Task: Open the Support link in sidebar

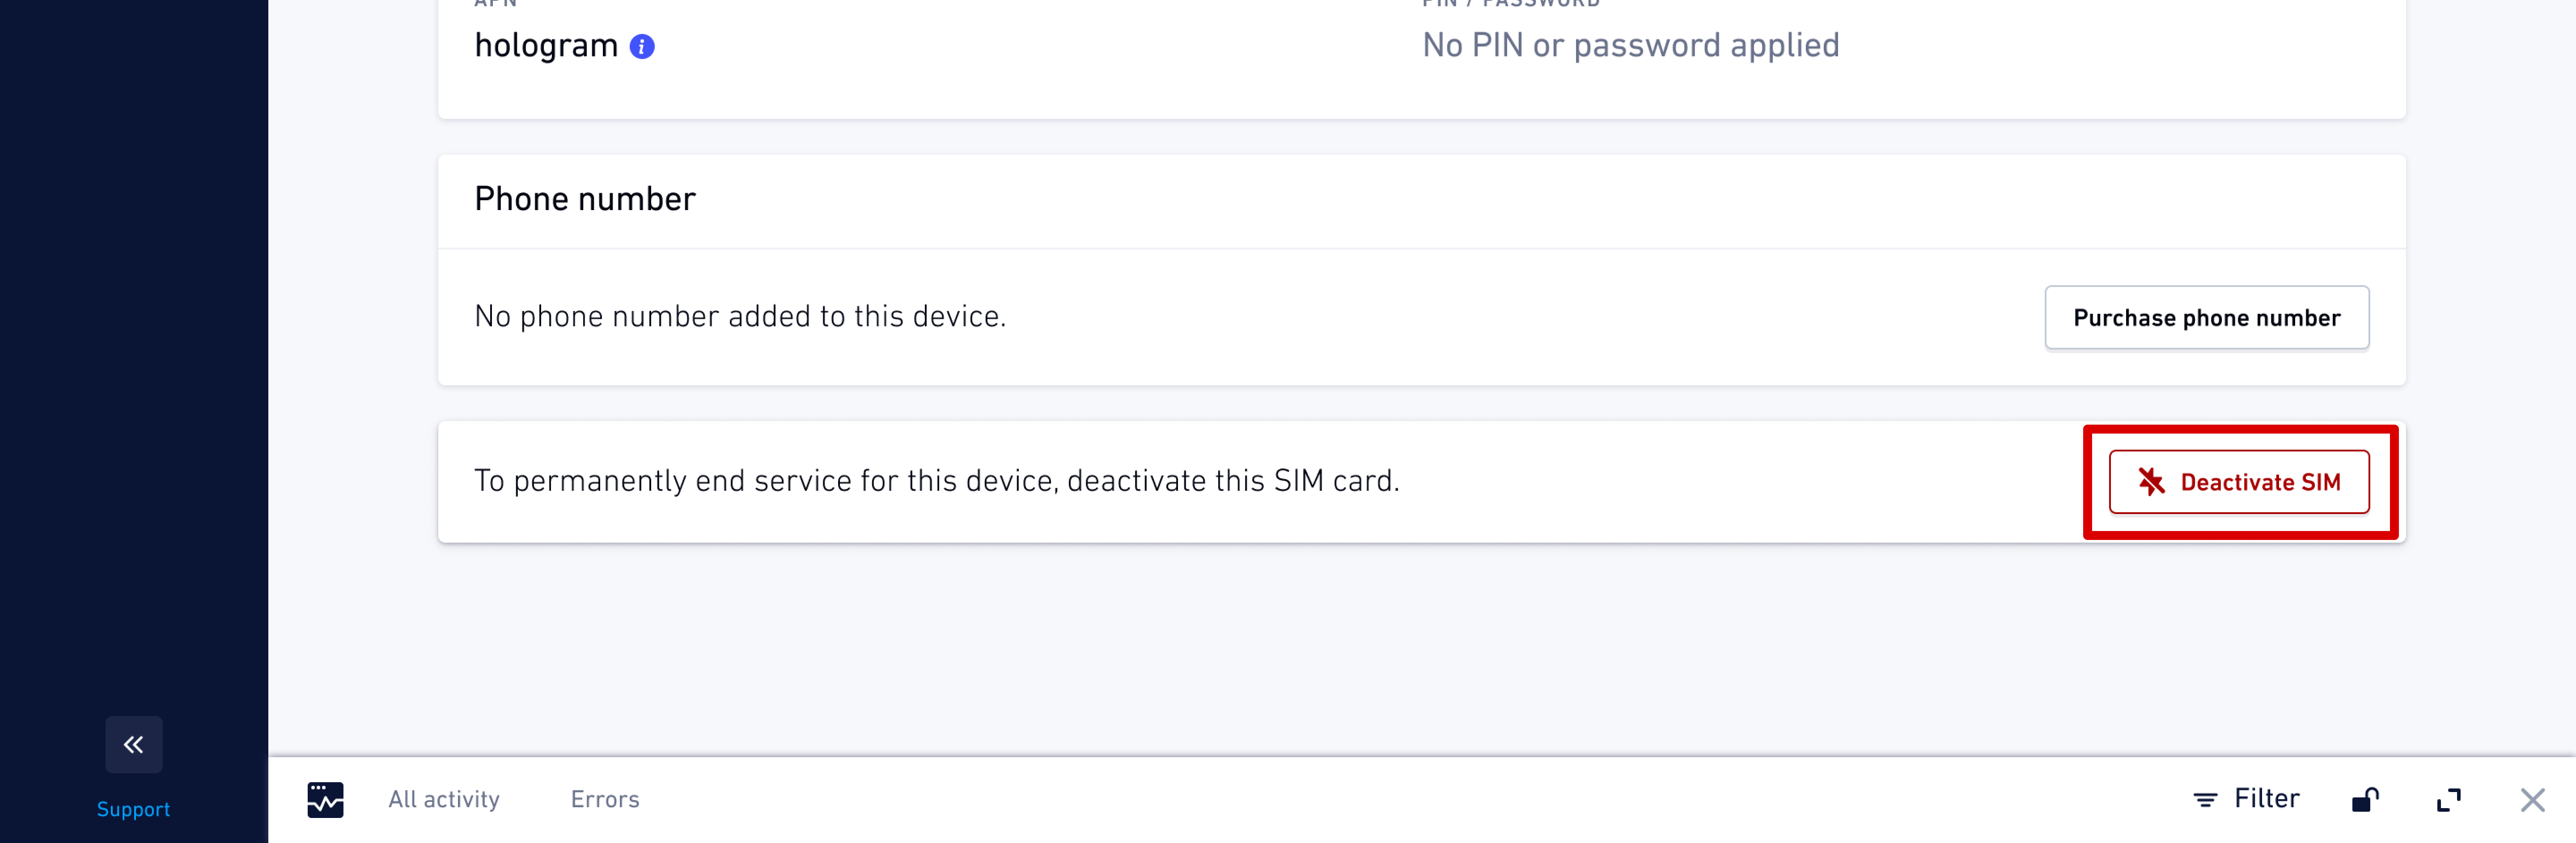Action: coord(133,809)
